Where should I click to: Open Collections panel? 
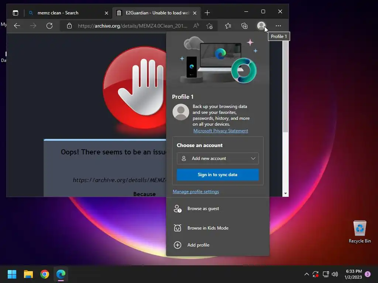point(244,26)
